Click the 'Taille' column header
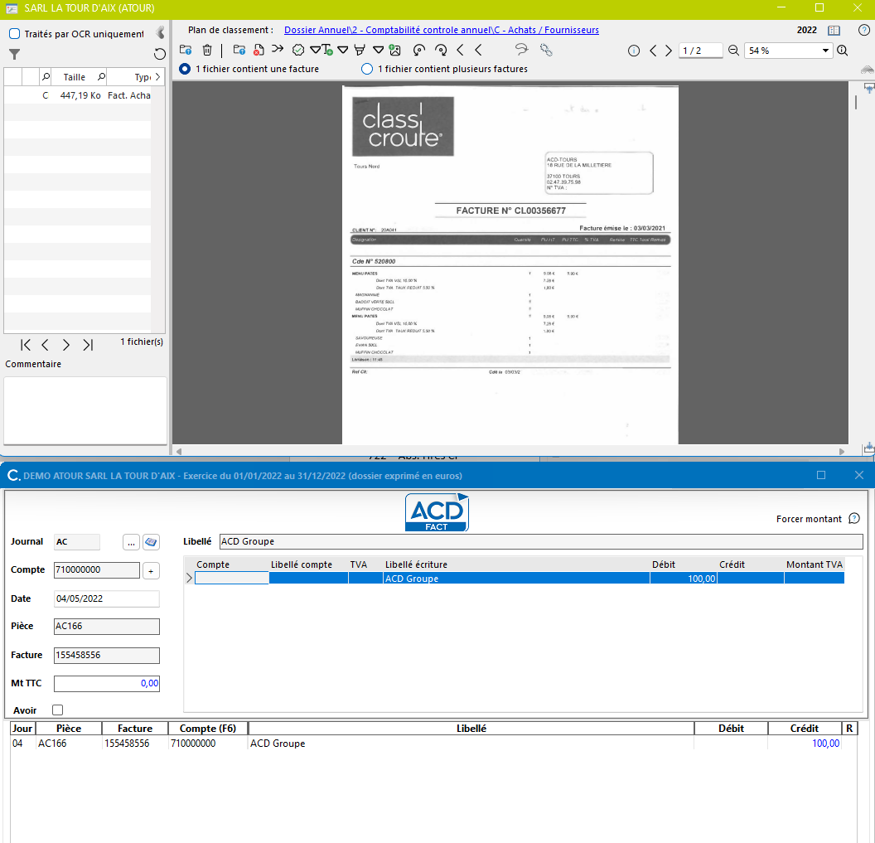The width and height of the screenshot is (875, 843). click(75, 77)
